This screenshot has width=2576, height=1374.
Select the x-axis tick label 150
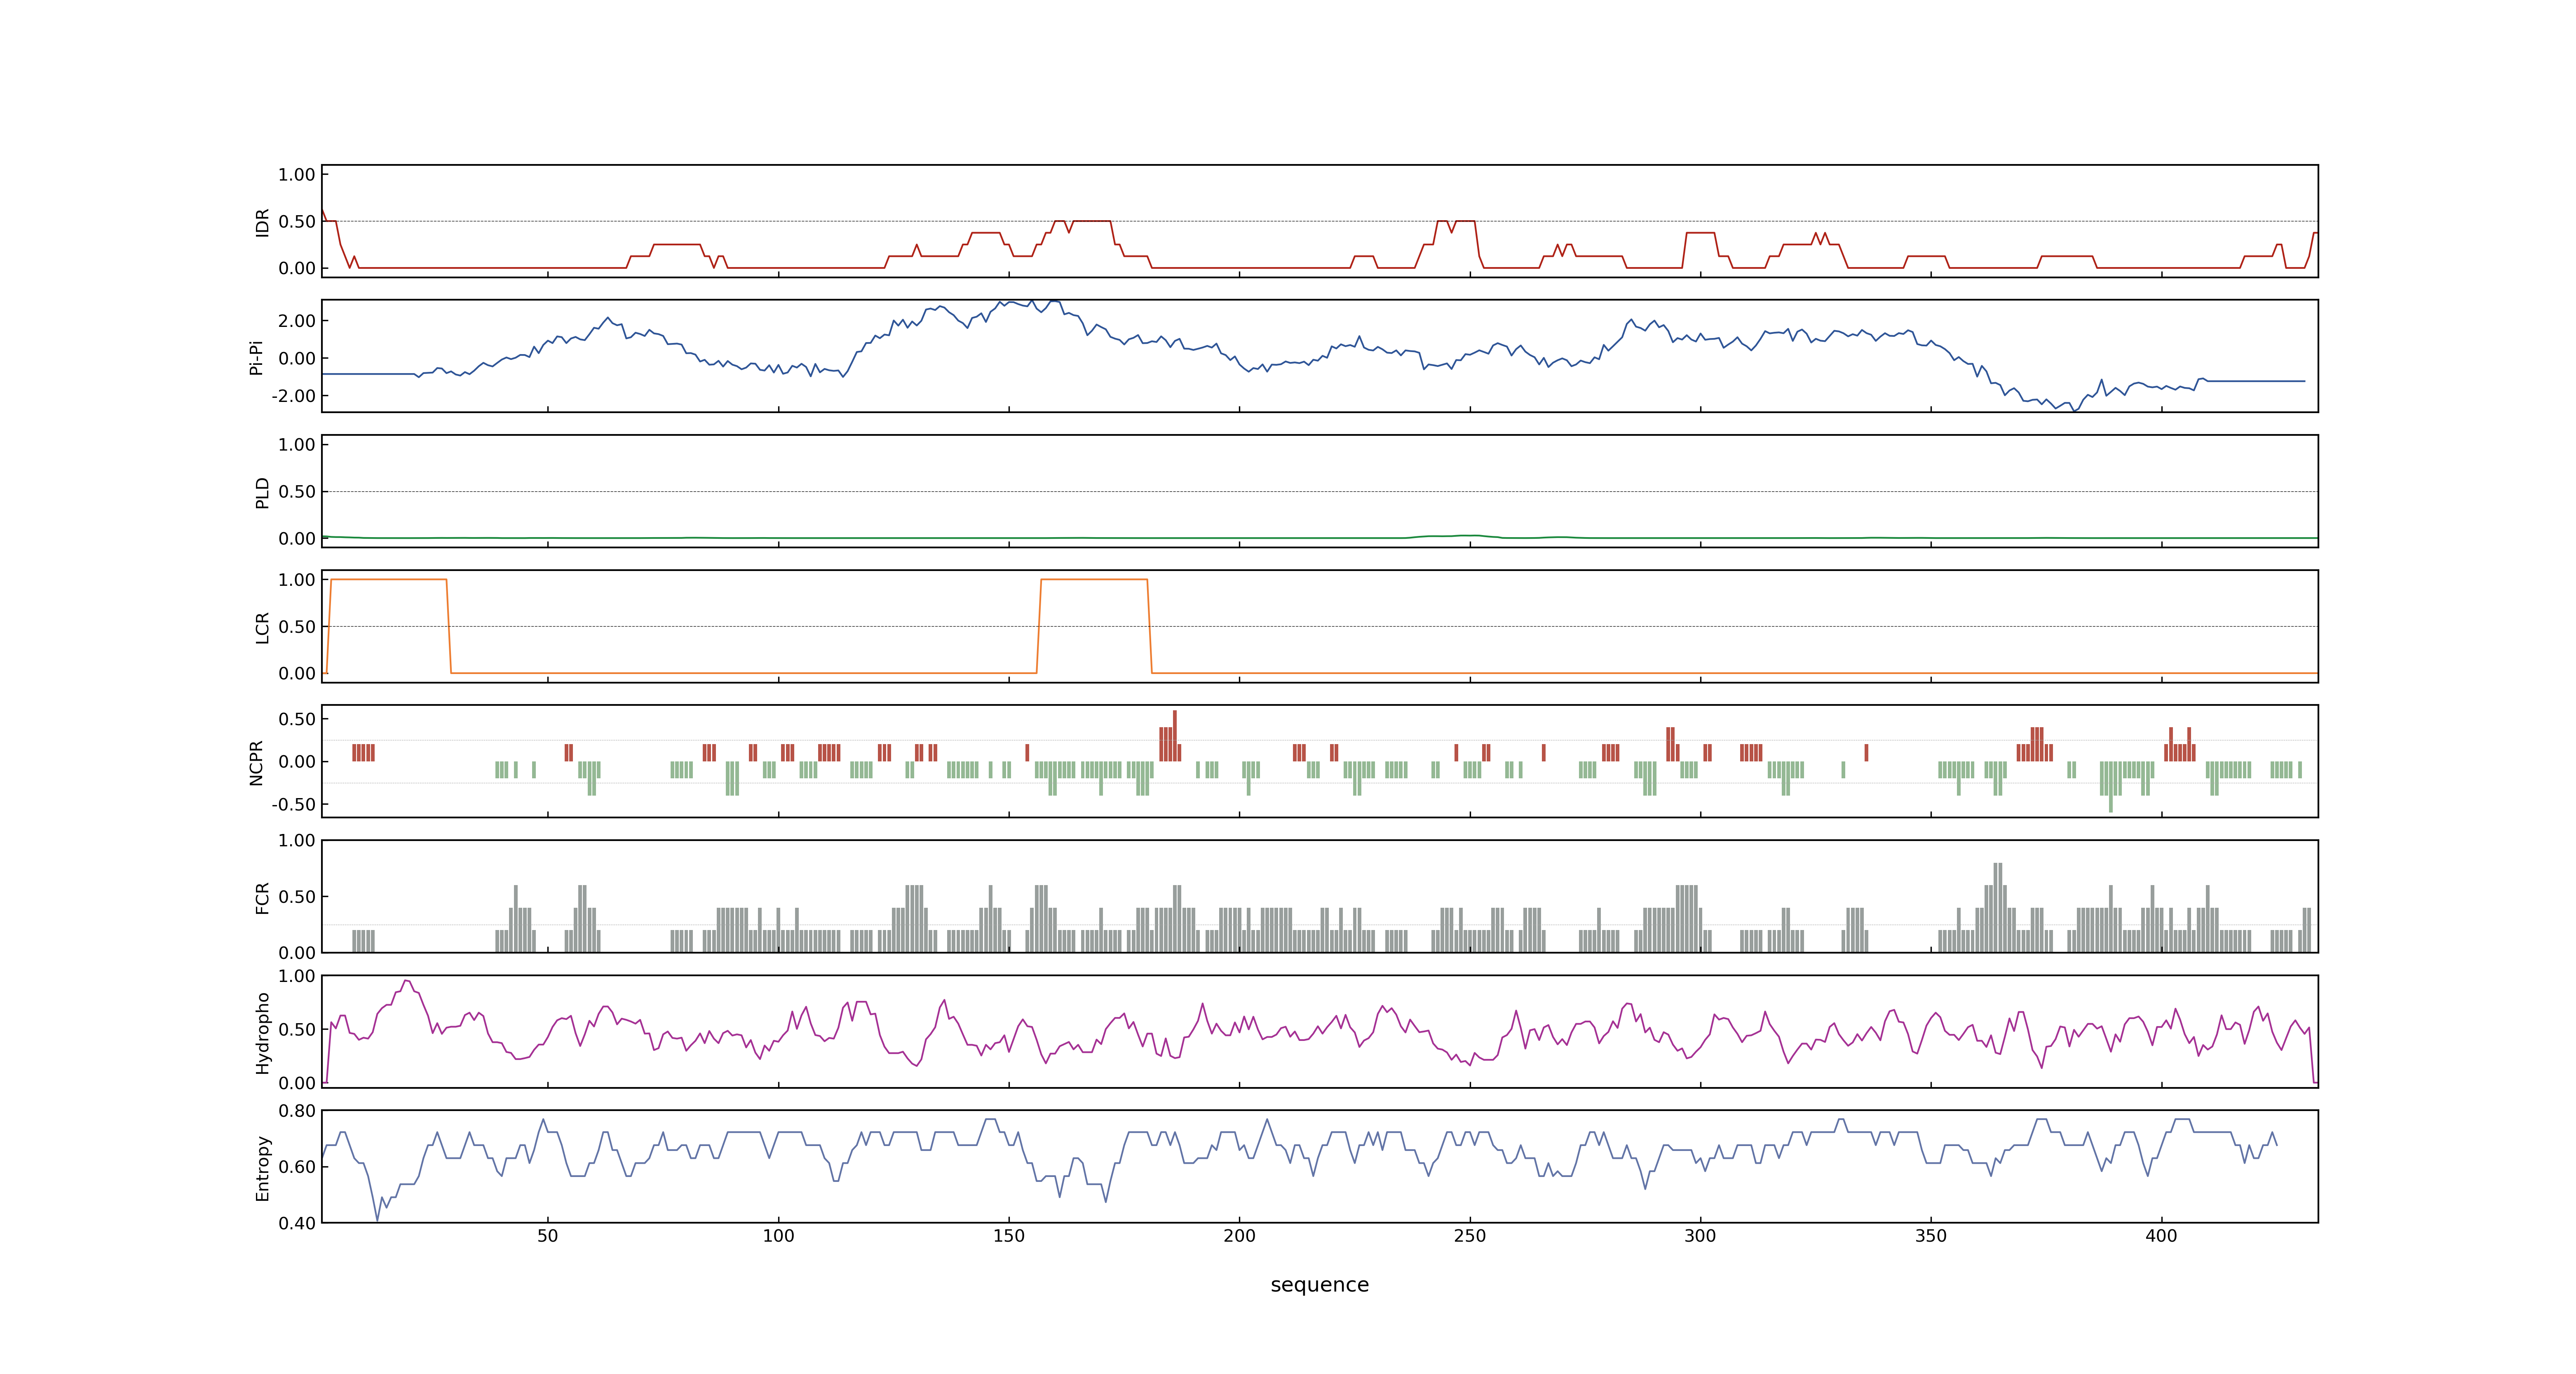tap(1009, 1236)
